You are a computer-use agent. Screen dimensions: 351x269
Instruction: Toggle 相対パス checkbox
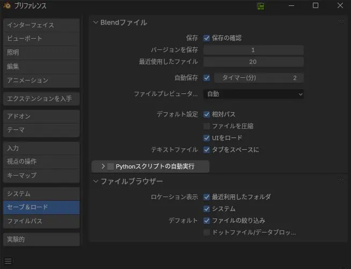click(x=207, y=114)
